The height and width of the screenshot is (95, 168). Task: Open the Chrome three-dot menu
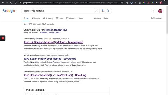[x=165, y=3]
